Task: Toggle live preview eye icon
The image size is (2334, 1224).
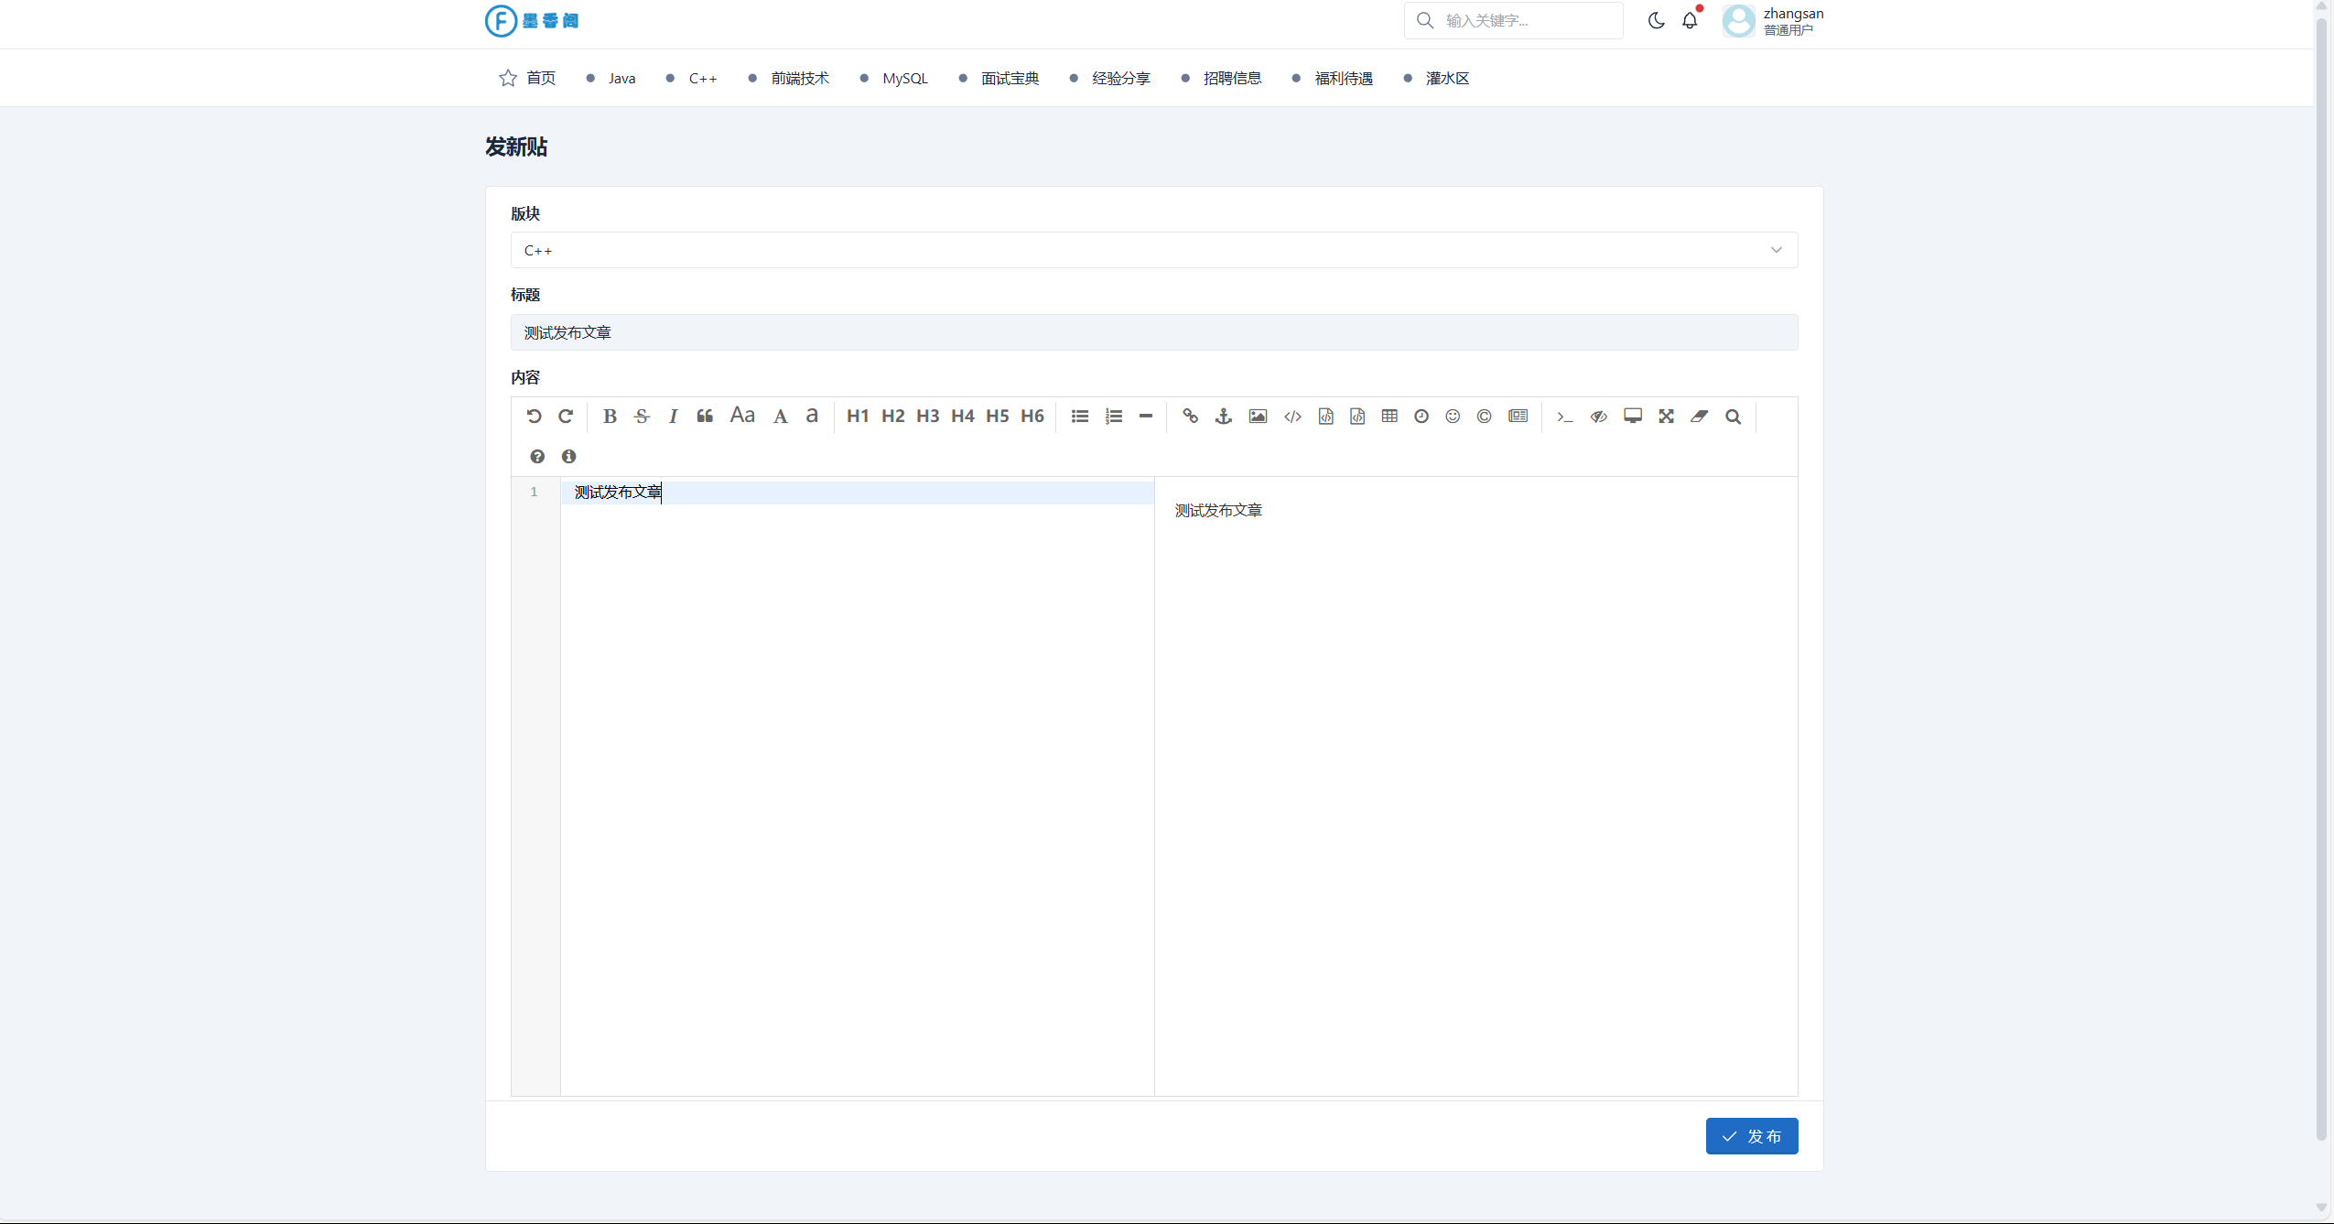Action: tap(1598, 417)
